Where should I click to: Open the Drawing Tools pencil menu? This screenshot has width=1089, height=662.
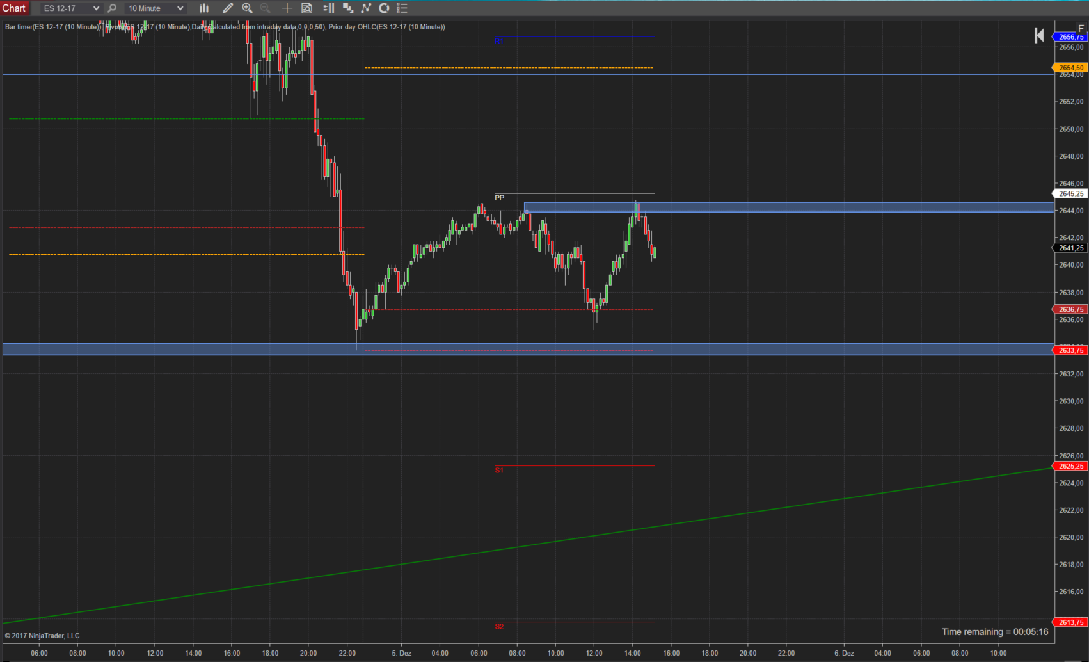[x=228, y=8]
